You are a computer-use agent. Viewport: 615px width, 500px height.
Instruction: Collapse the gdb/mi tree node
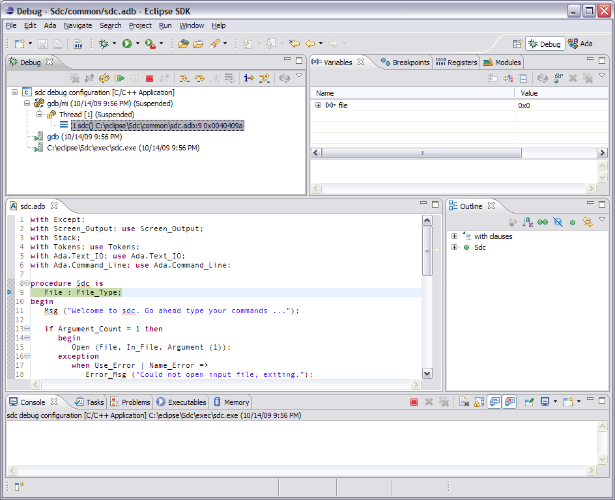pos(27,104)
